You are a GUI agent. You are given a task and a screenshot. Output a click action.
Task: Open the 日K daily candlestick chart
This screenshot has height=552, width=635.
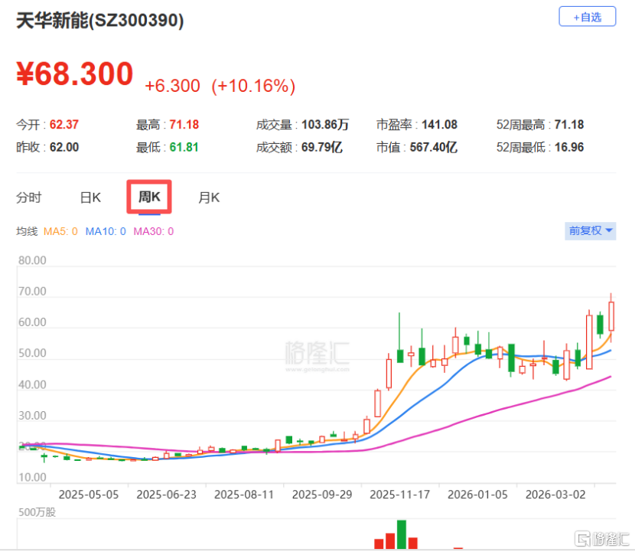(x=90, y=197)
